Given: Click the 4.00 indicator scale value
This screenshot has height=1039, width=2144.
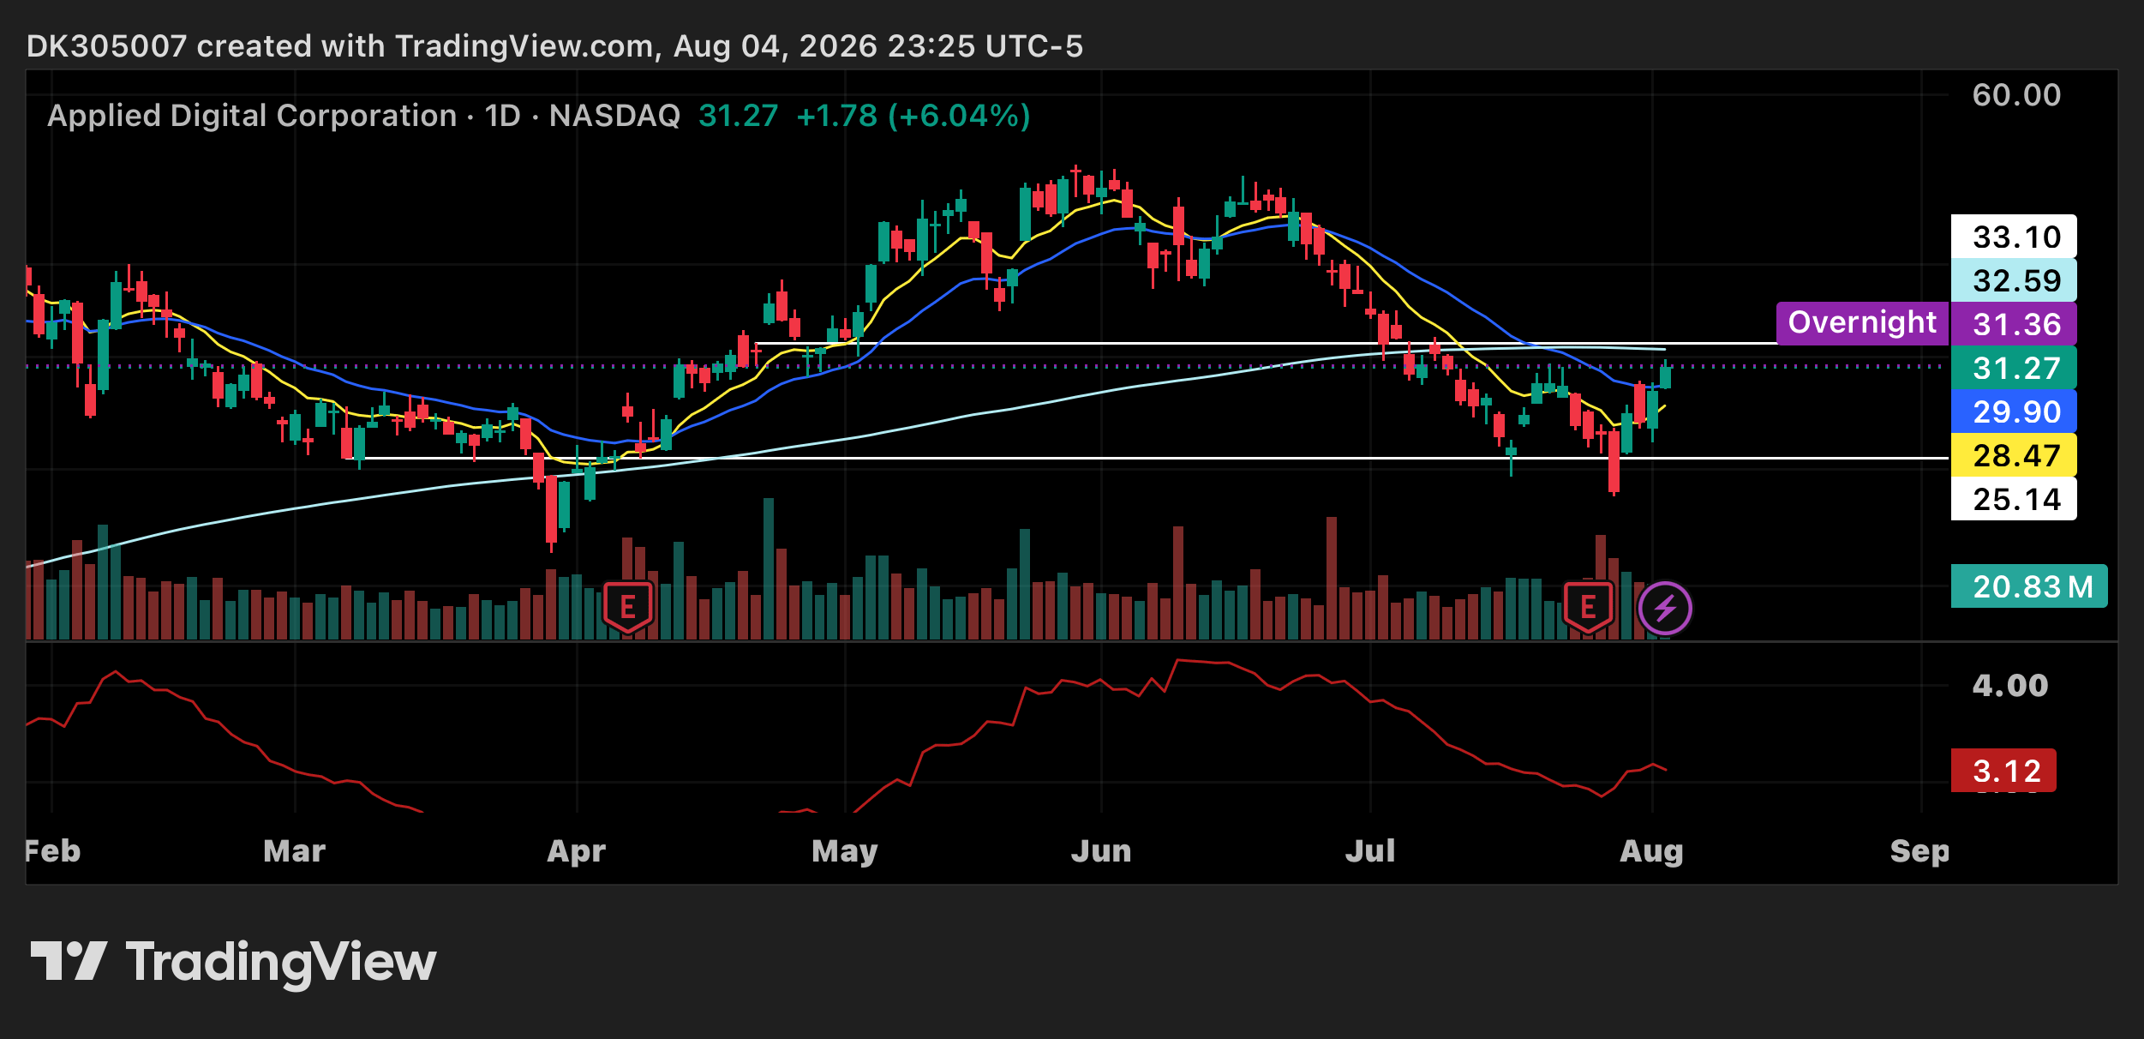Looking at the screenshot, I should click(x=2010, y=686).
